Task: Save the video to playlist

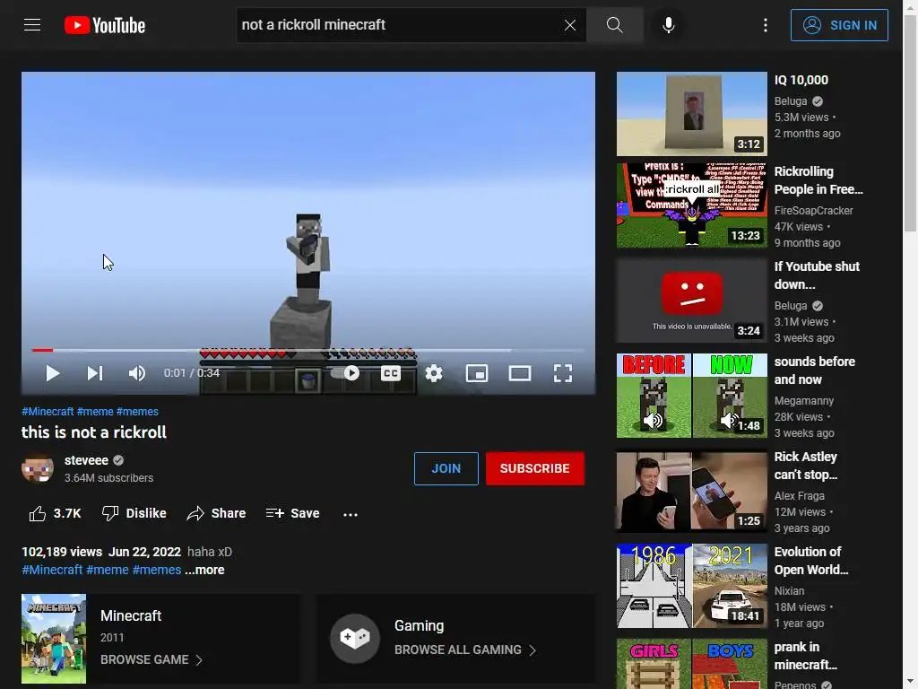Action: 293,513
